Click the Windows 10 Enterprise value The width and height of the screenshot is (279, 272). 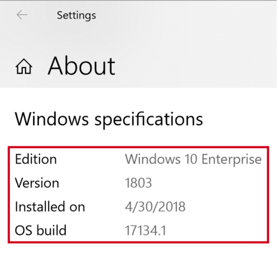[193, 159]
